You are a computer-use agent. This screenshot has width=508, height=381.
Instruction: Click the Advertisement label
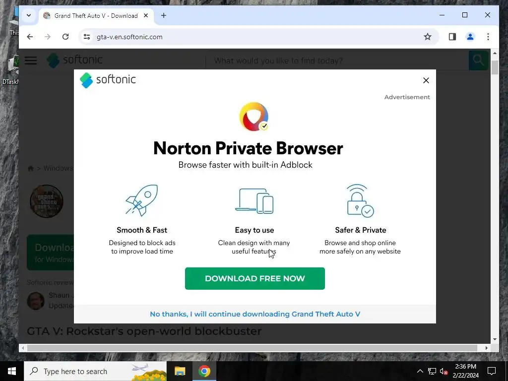407,97
